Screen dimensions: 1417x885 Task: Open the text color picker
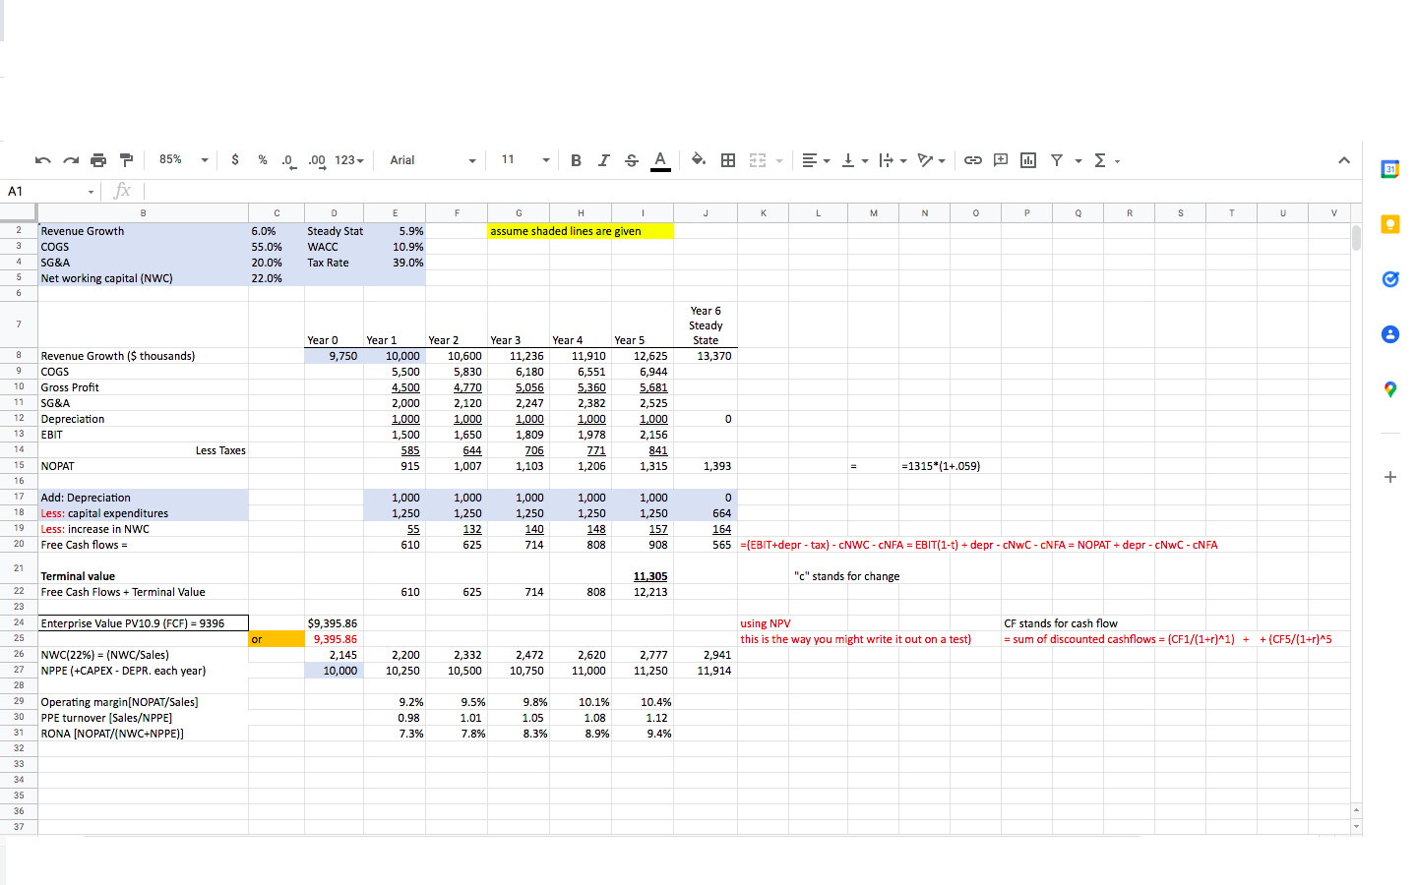[x=660, y=159]
